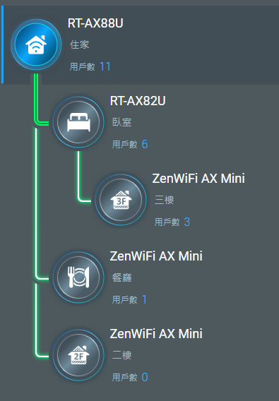Click the 餐廳 location label
The width and height of the screenshot is (279, 401).
coord(121,277)
